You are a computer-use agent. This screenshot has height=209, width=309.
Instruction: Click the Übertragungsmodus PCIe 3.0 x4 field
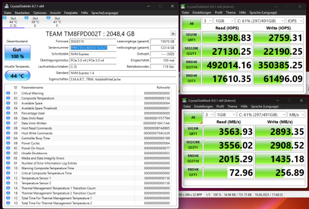(x=93, y=60)
